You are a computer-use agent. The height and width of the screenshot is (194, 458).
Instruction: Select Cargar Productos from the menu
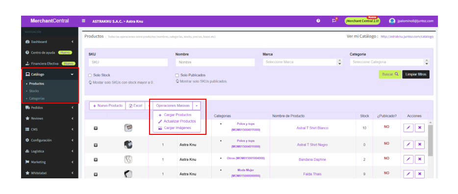[x=178, y=115]
